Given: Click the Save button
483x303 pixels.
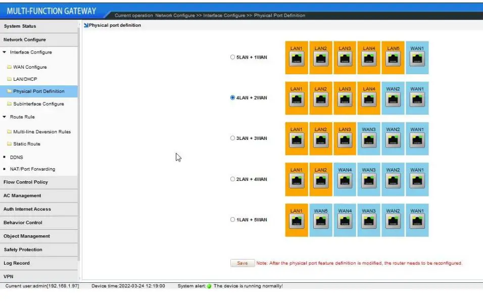Looking at the screenshot, I should tap(243, 263).
